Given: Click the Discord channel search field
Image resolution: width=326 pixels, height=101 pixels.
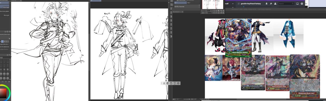Looking at the screenshot, I should (286, 4).
